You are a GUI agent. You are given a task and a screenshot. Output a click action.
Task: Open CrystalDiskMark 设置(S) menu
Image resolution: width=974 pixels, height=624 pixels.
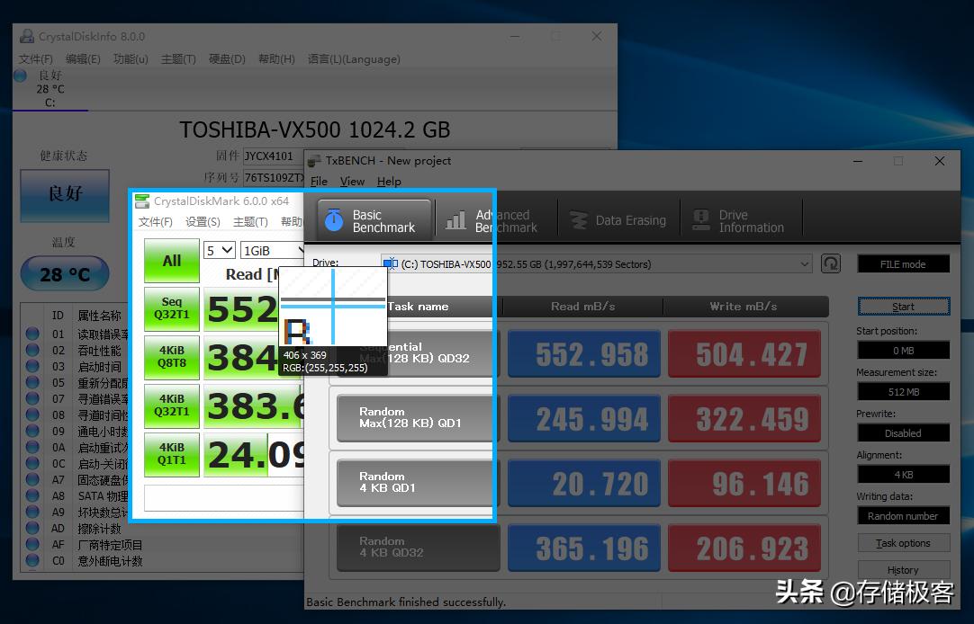point(203,221)
